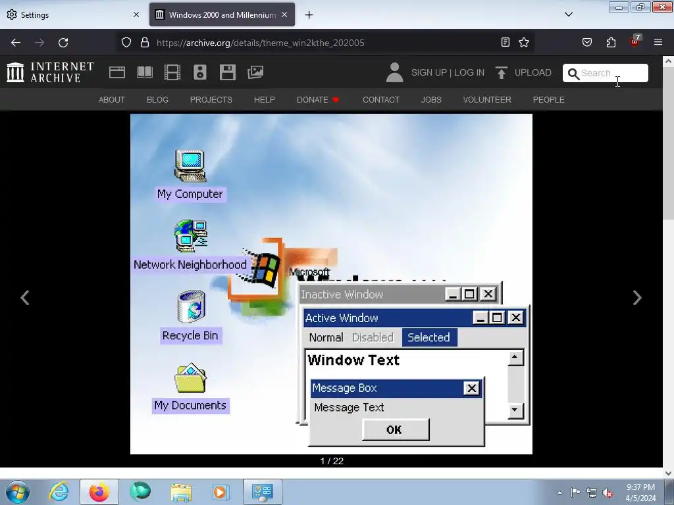Toggle reader view icon in address bar
This screenshot has width=674, height=505.
(x=505, y=42)
